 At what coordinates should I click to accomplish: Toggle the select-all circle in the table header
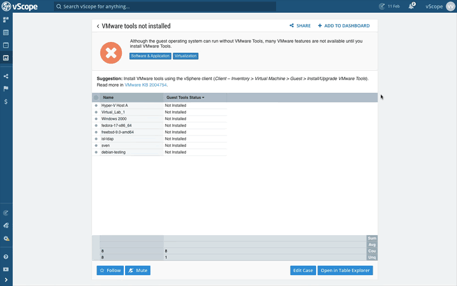pos(96,97)
